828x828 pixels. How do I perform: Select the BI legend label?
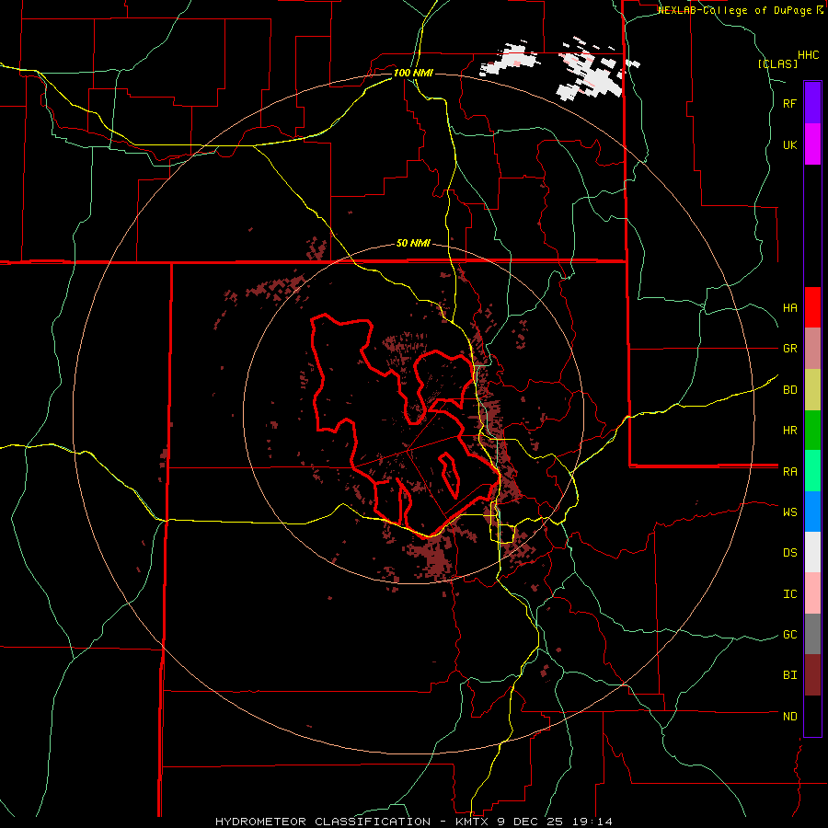[789, 675]
